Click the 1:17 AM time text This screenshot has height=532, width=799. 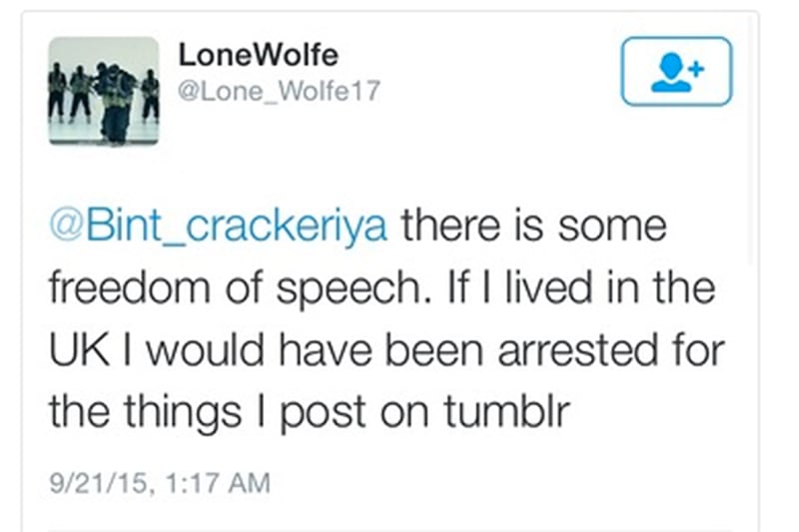pos(218,483)
